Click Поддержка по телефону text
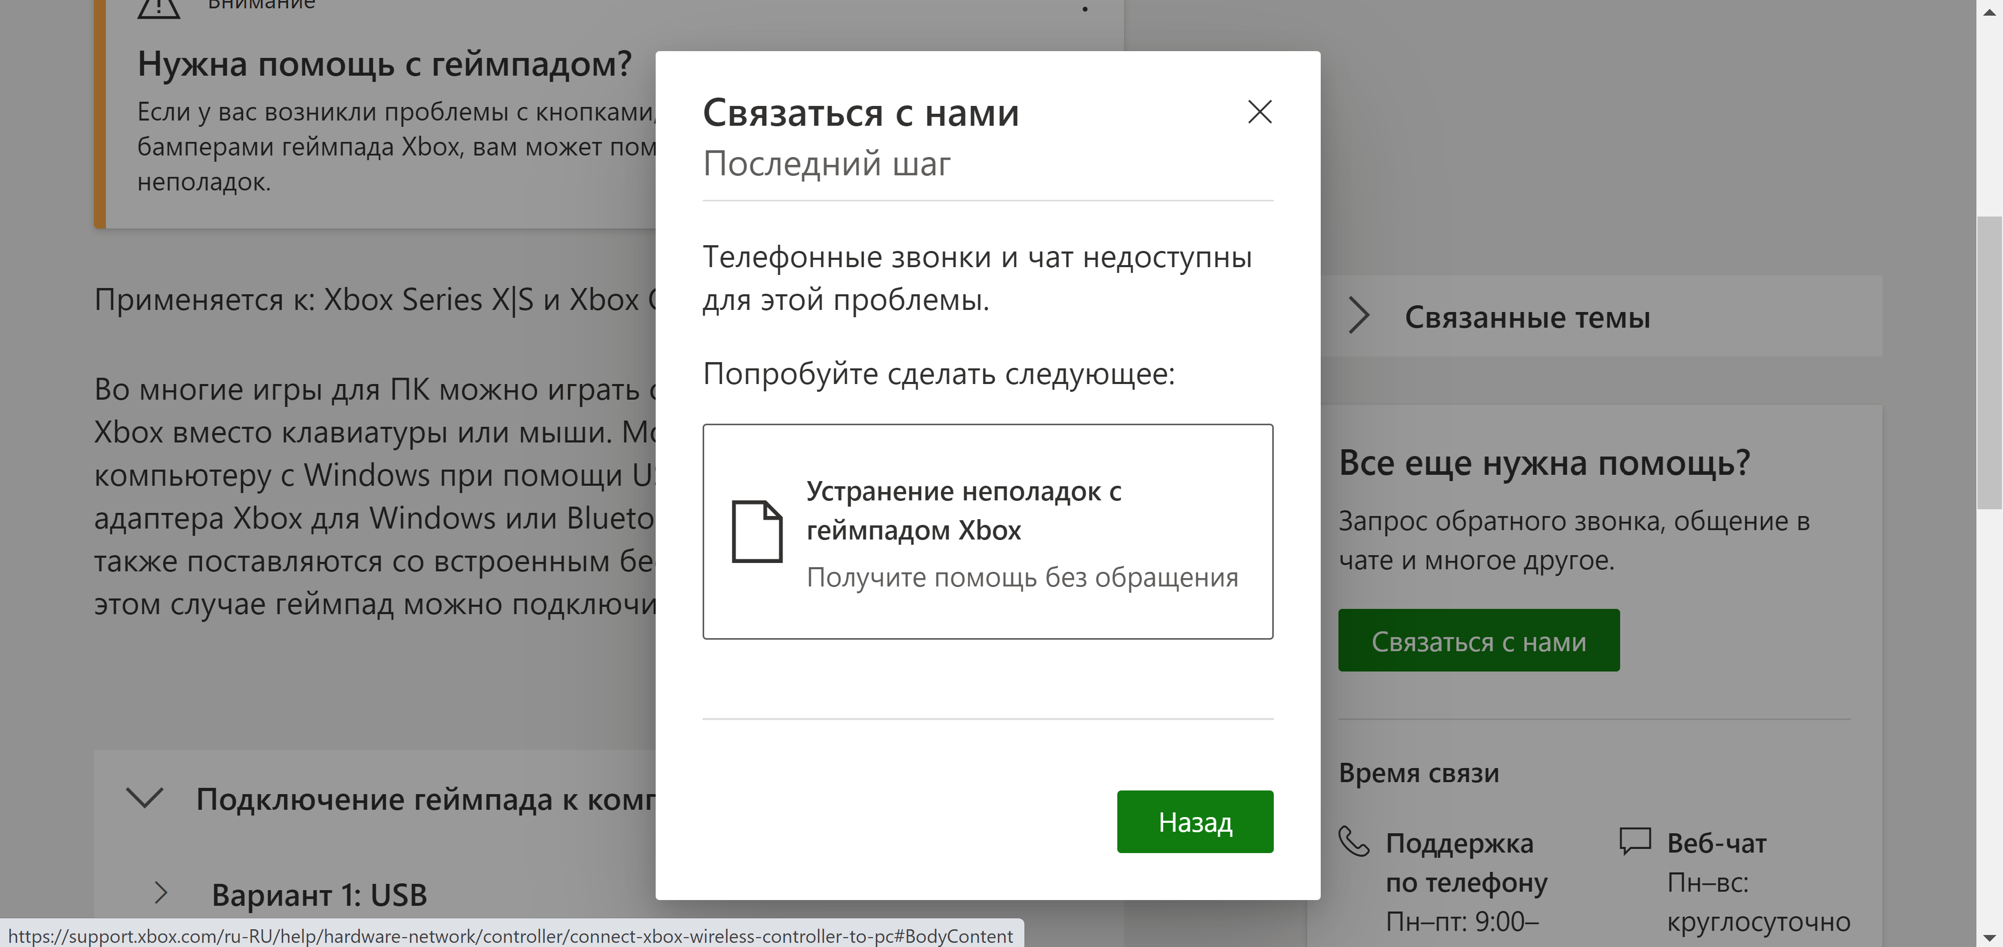This screenshot has height=947, width=2003. [x=1466, y=862]
